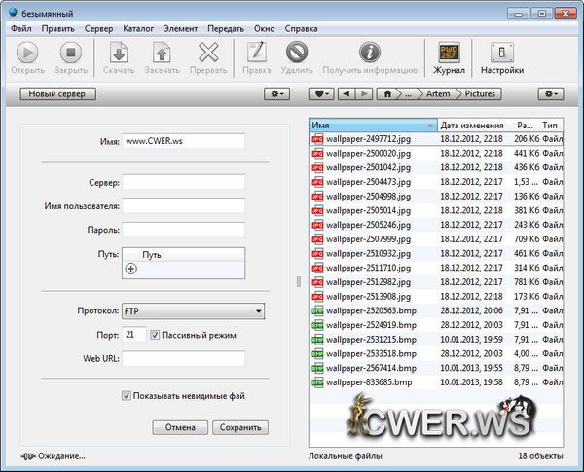The image size is (584, 472).
Task: Click the Имя input field
Action: [x=184, y=141]
